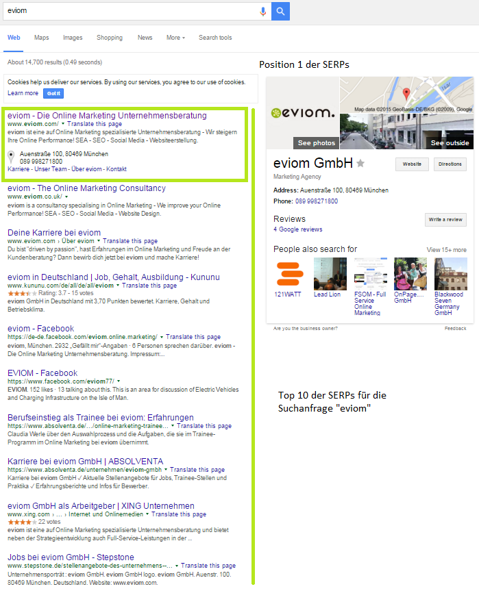Switch to the Maps tab
Screen dimensions: 479x591
pos(42,38)
